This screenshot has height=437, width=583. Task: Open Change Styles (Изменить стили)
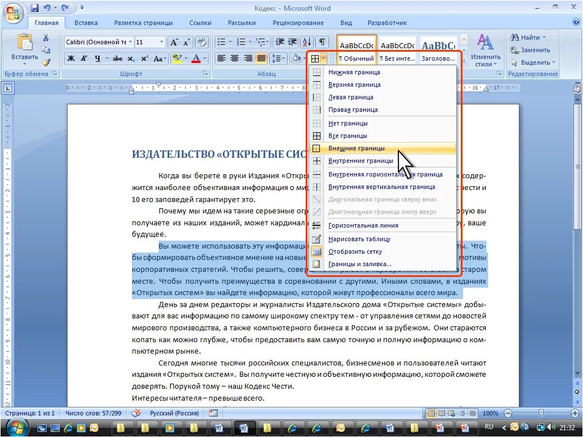485,50
